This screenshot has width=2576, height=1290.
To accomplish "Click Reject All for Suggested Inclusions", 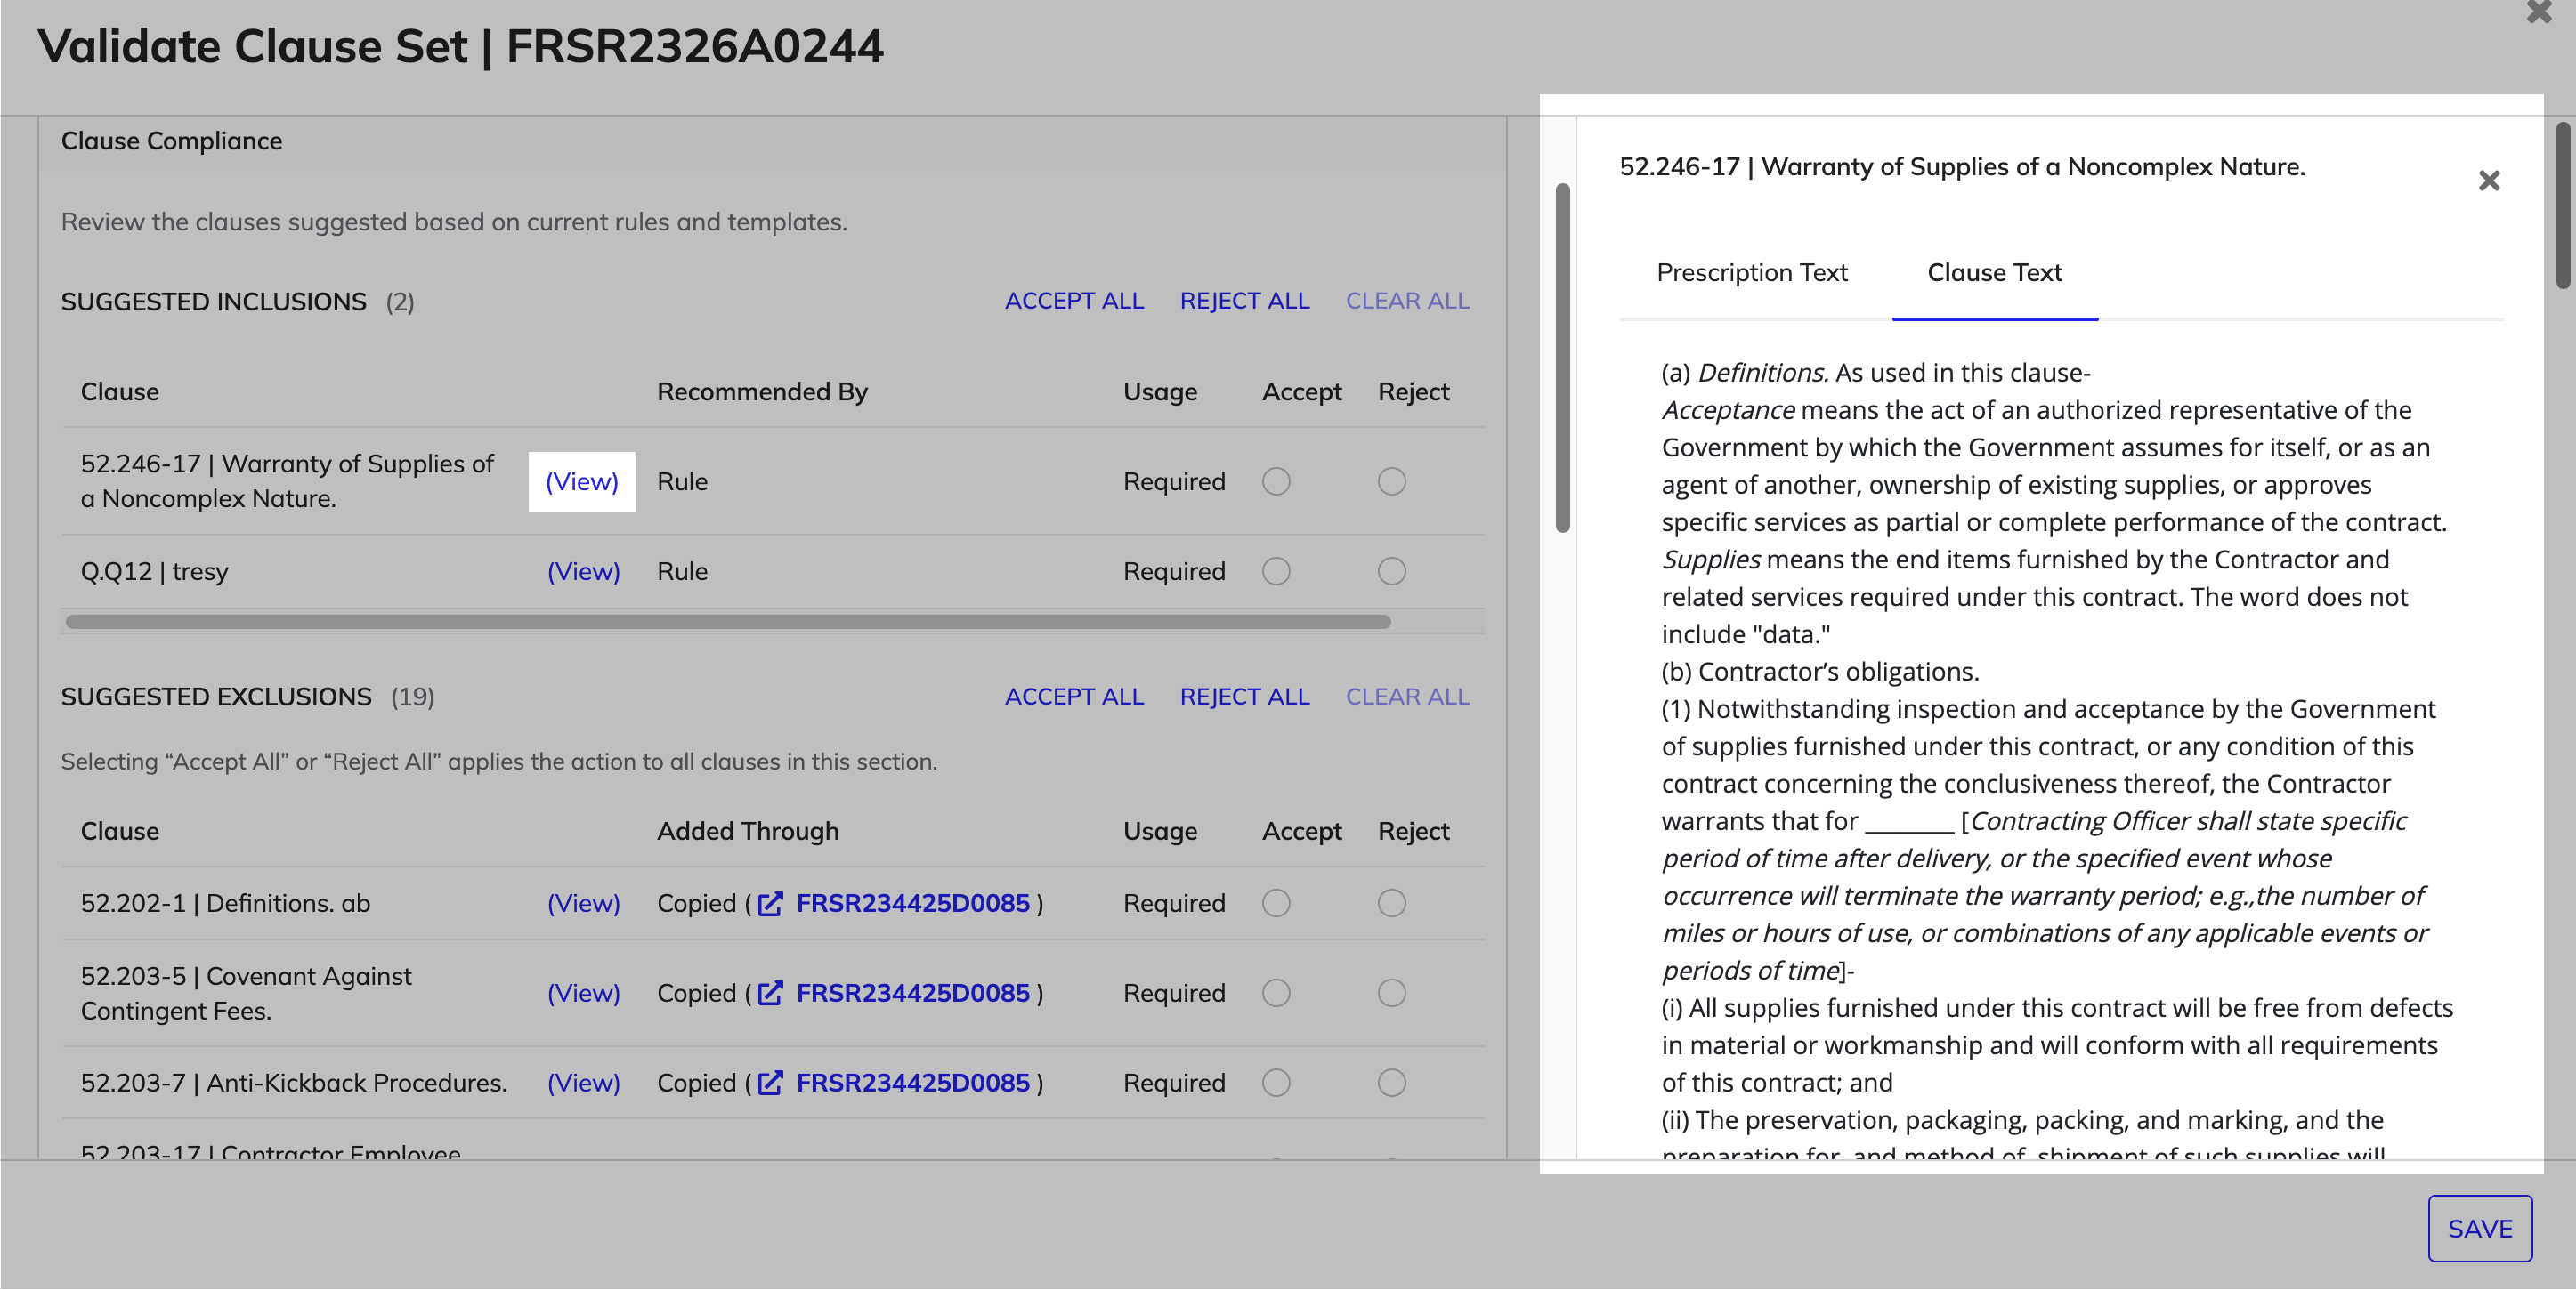I will [1245, 301].
